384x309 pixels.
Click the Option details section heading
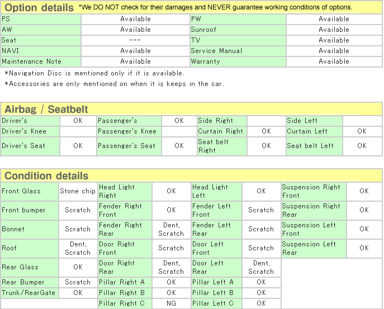click(x=39, y=8)
